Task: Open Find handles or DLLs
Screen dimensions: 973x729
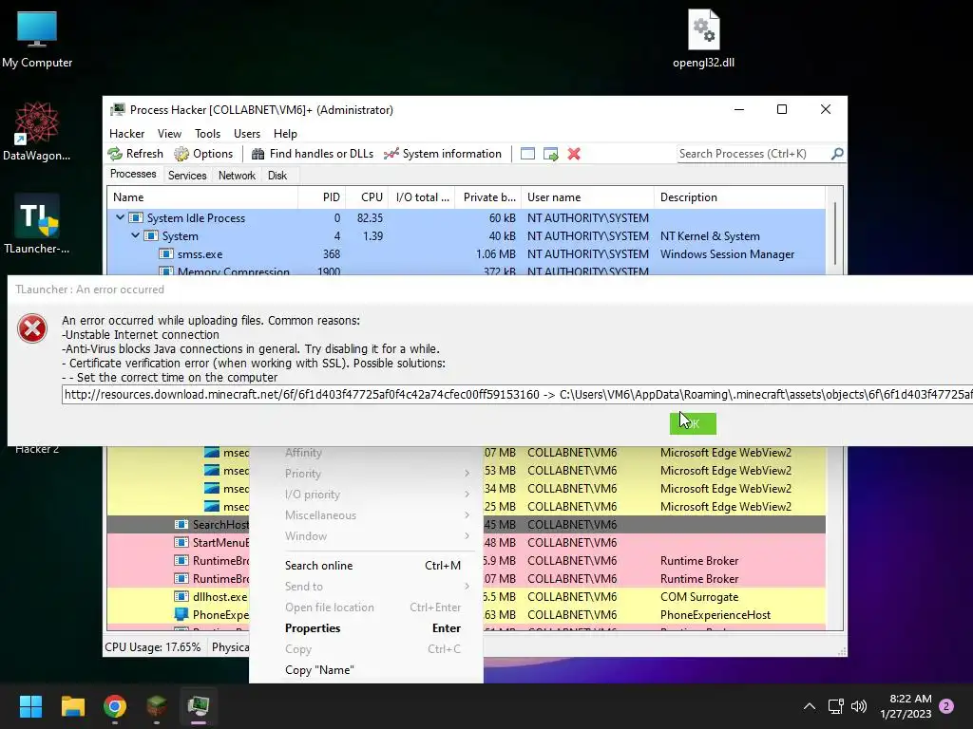Action: point(312,154)
